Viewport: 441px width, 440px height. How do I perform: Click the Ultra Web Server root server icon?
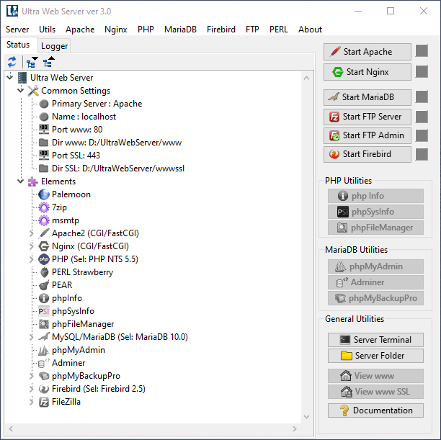coord(22,78)
